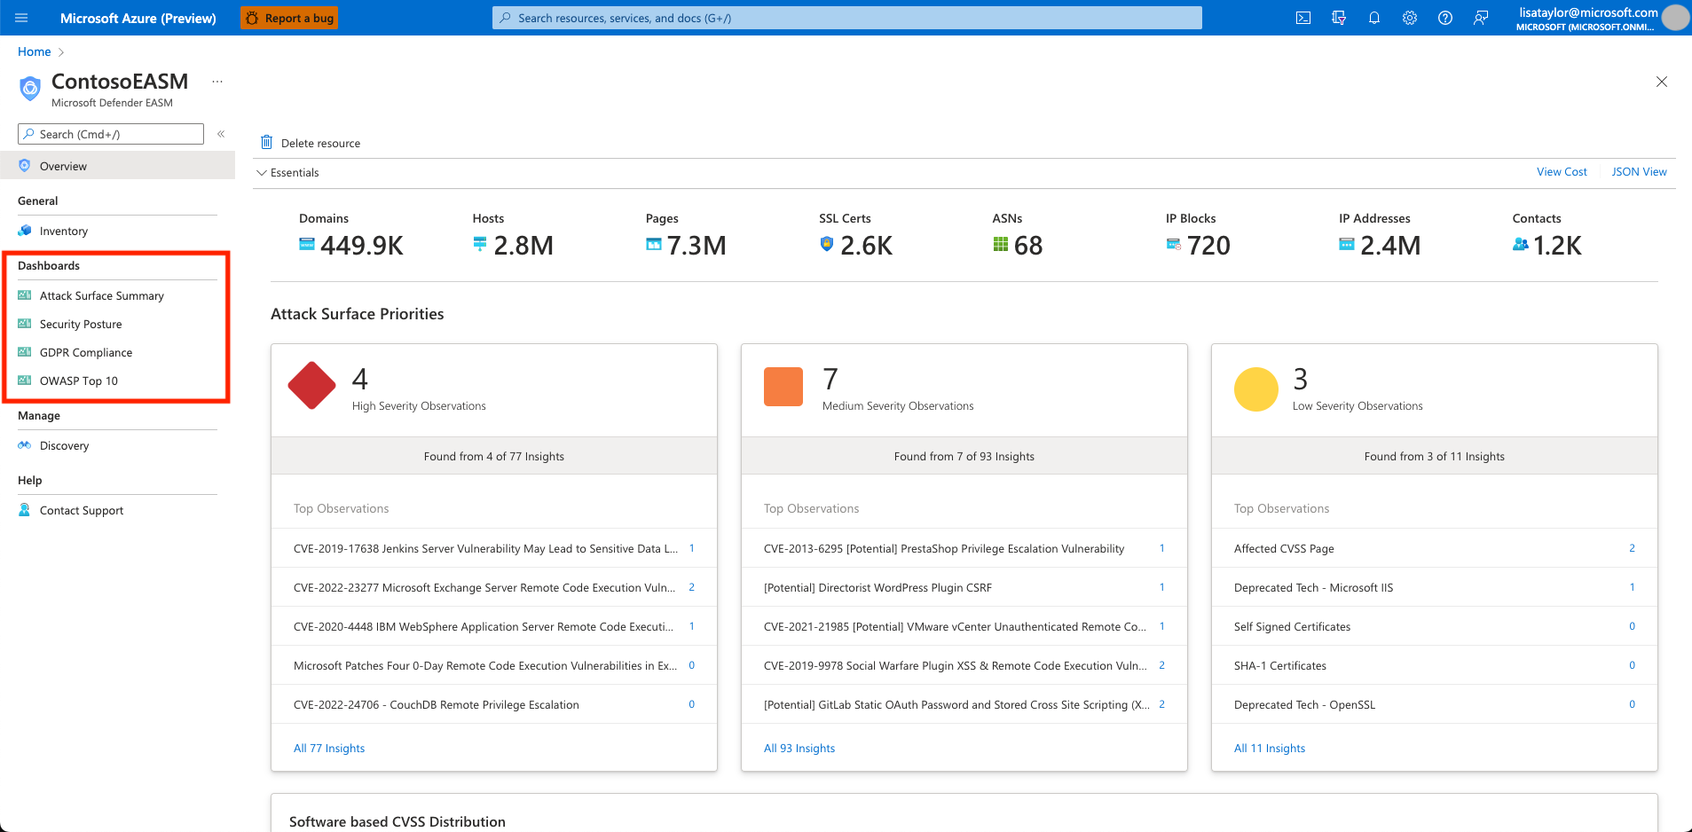Collapse the left sidebar menu
Screen dimensions: 1692x832
point(221,134)
